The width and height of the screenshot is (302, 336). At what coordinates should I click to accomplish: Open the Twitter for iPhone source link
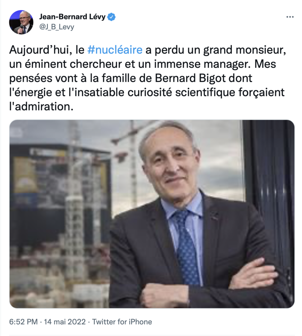click(122, 322)
